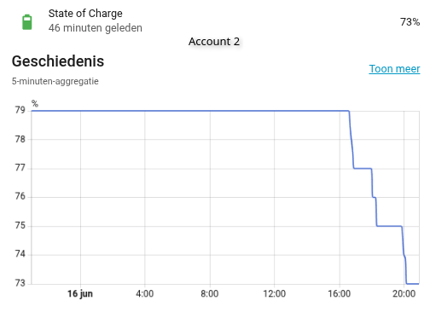The width and height of the screenshot is (430, 324).
Task: Click graph line plateau at 77 percent
Action: coord(363,169)
